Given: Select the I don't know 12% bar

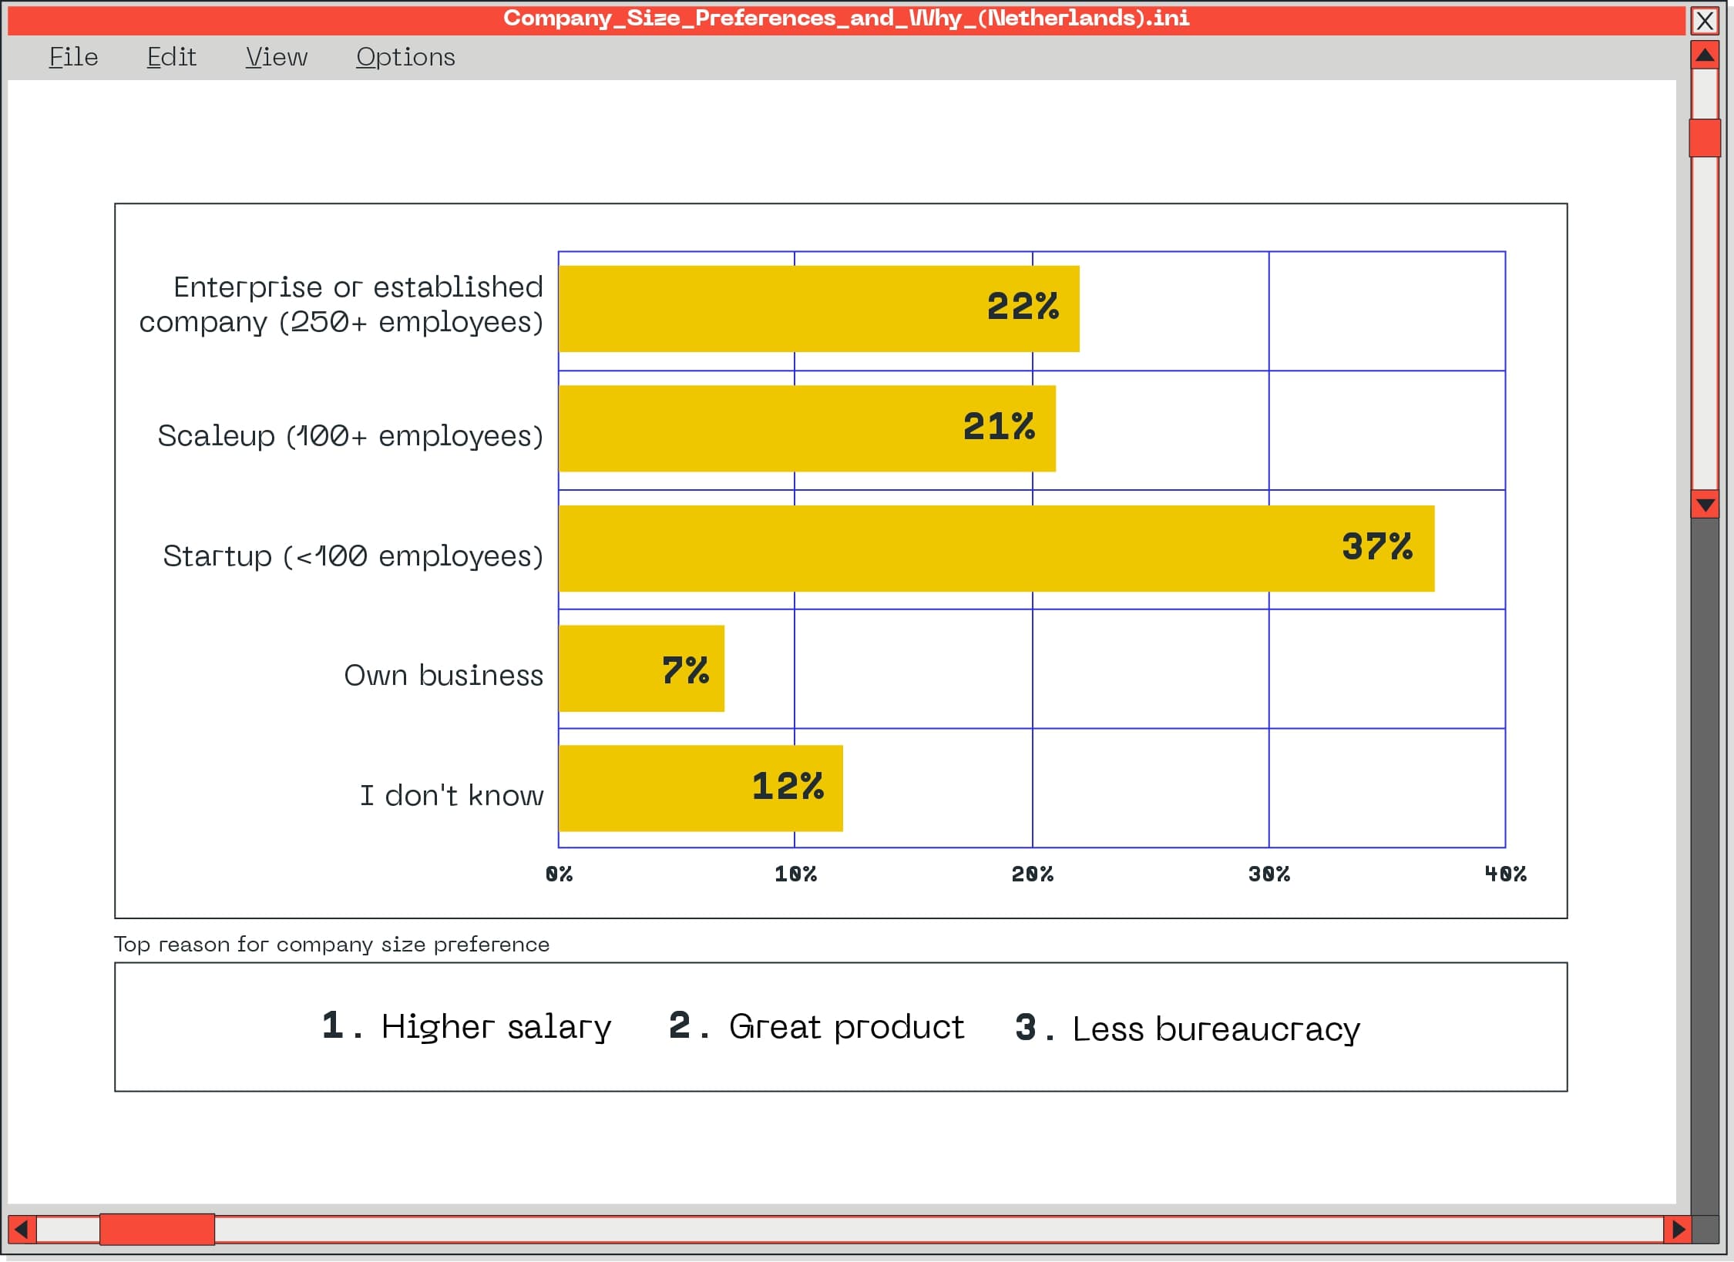Looking at the screenshot, I should [x=701, y=788].
